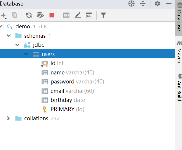Open the table editor icon

click(66, 15)
